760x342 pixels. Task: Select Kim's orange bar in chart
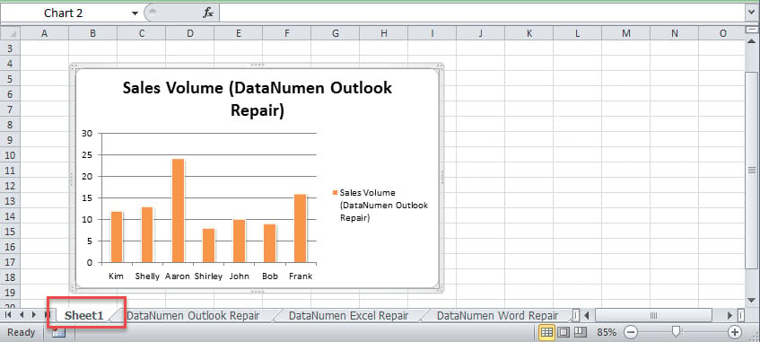(x=117, y=237)
